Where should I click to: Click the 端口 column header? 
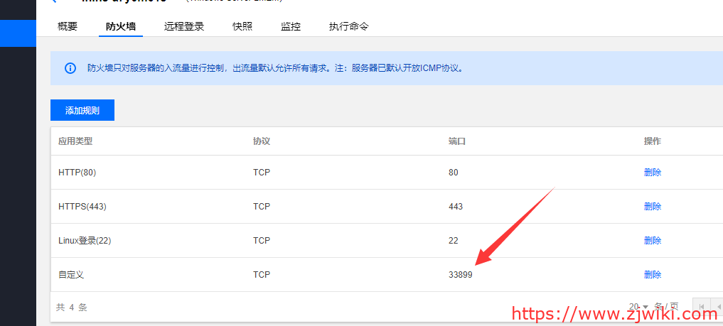(x=457, y=141)
